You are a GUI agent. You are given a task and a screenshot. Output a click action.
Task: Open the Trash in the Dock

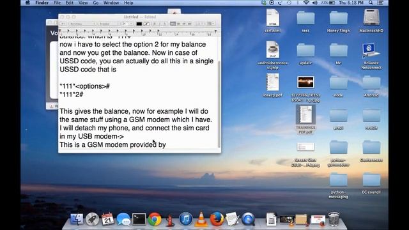(334, 219)
